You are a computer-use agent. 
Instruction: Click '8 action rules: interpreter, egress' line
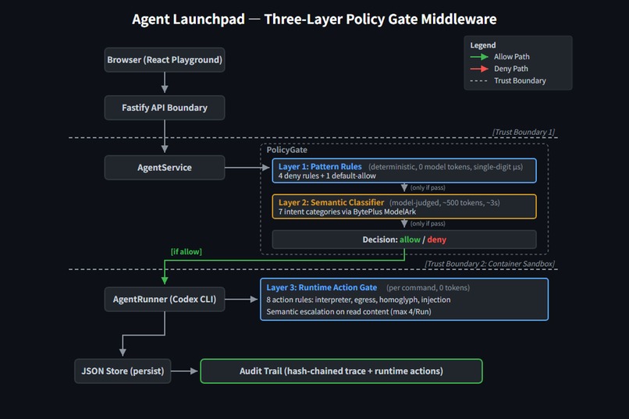(358, 300)
